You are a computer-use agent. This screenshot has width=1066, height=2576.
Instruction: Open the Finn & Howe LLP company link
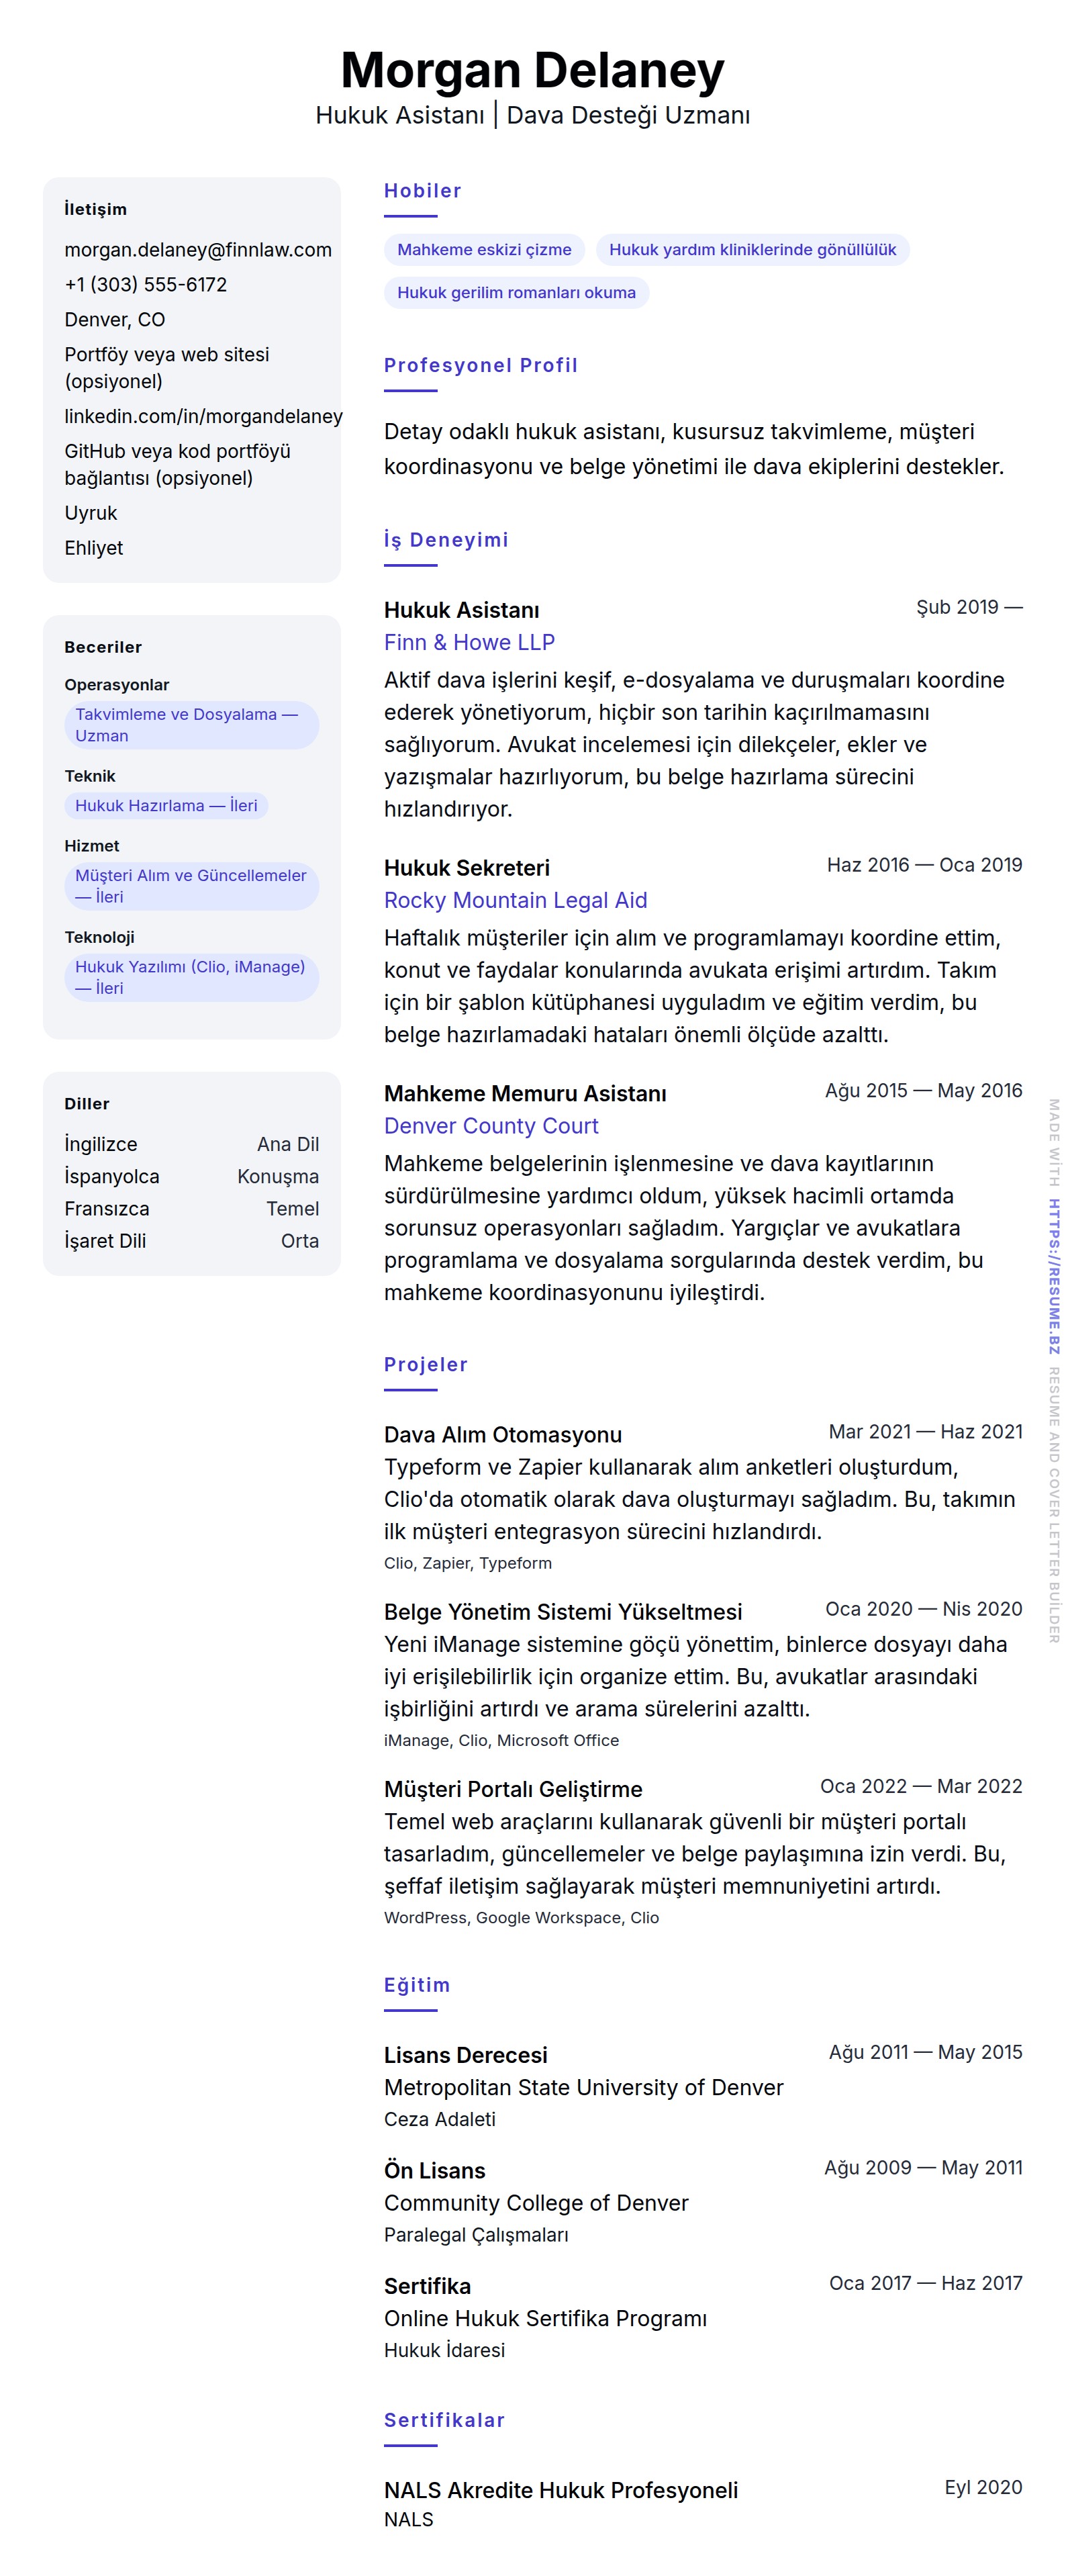point(468,642)
